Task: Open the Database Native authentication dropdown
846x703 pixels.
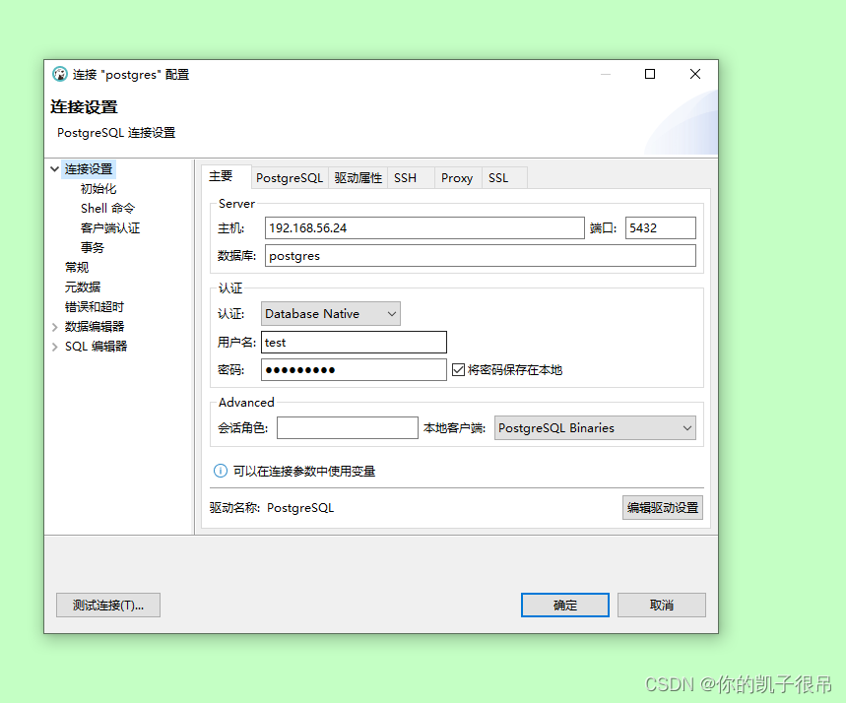Action: pos(330,313)
